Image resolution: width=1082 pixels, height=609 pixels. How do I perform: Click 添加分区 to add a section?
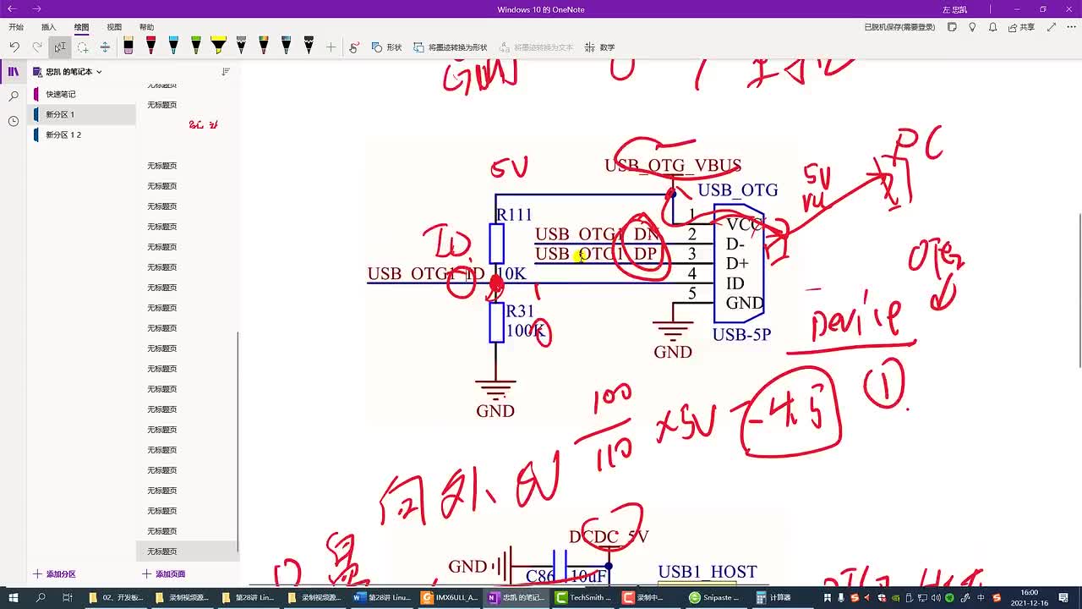[55, 573]
